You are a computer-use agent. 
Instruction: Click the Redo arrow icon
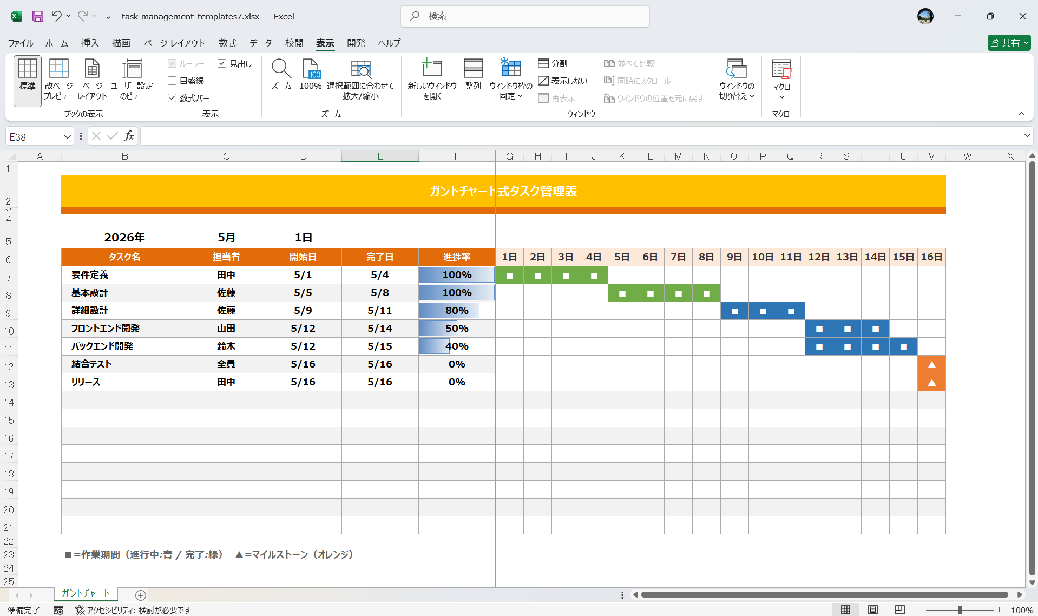(82, 16)
